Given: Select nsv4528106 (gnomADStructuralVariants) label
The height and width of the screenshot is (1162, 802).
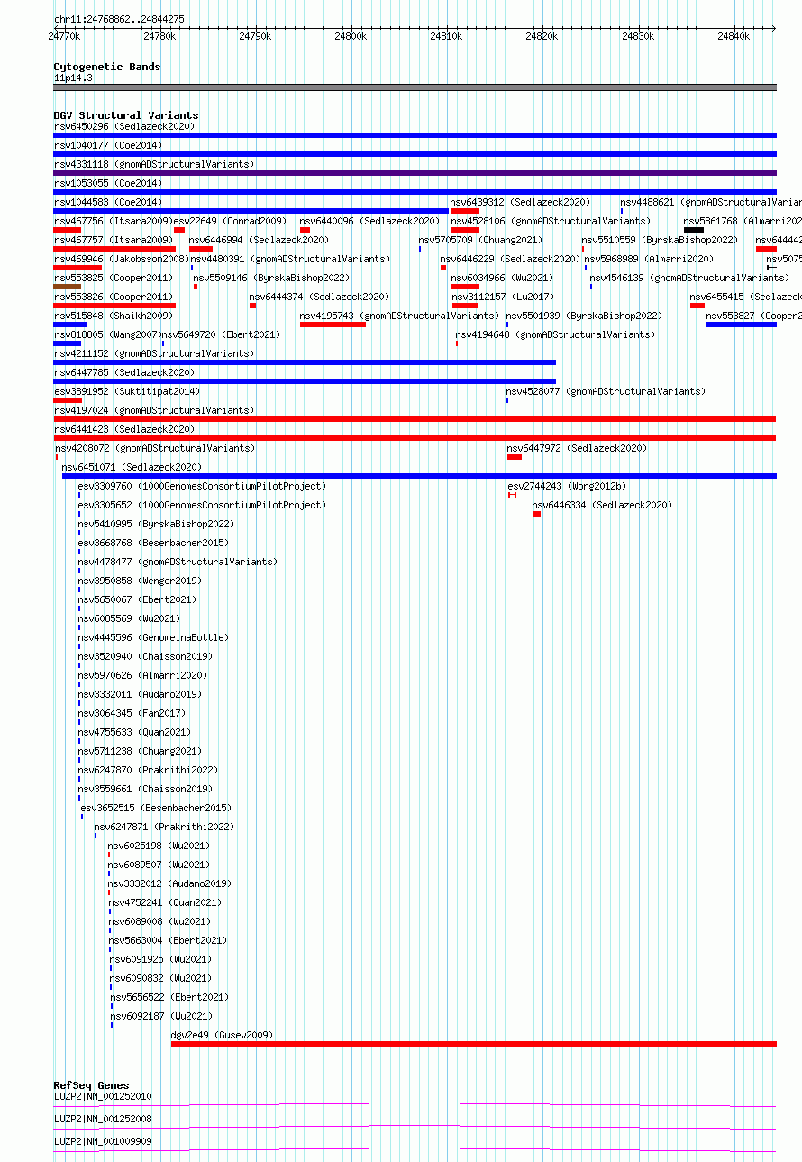Looking at the screenshot, I should tap(550, 221).
